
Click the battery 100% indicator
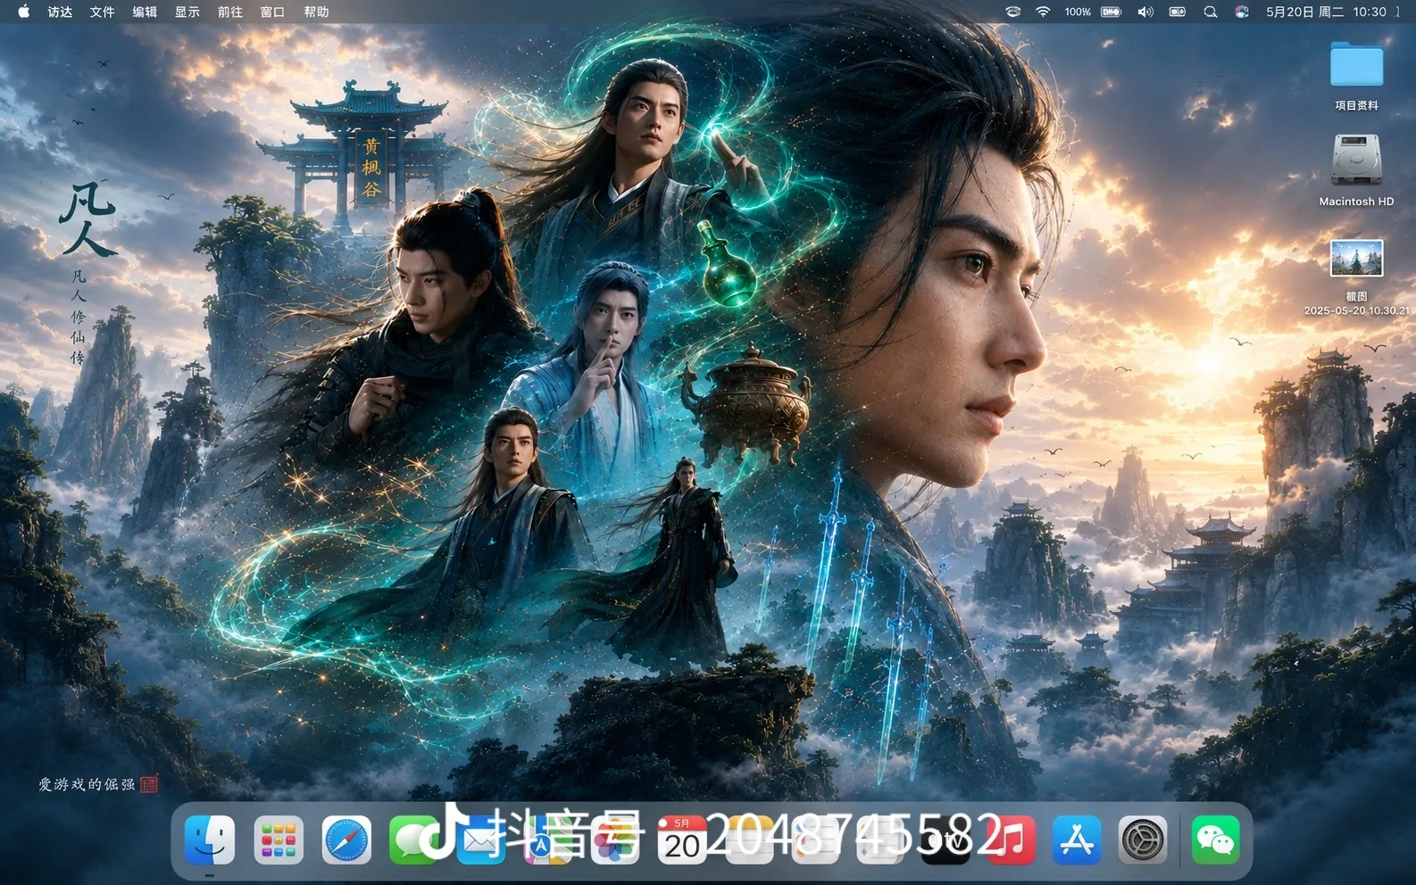[1093, 12]
